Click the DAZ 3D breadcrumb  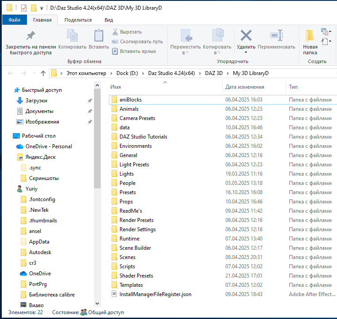[213, 73]
